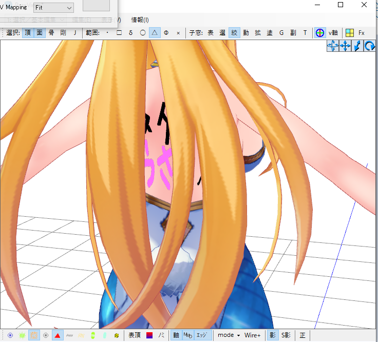
Task: Click the yellow four-pane grid icon
Action: click(x=350, y=33)
